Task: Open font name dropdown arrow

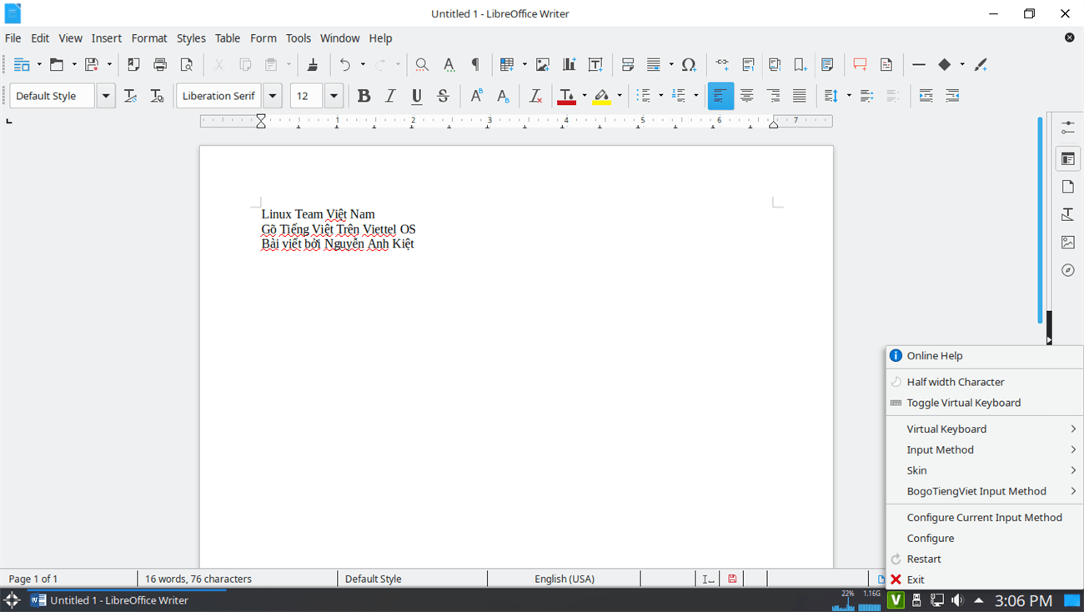Action: [x=273, y=96]
